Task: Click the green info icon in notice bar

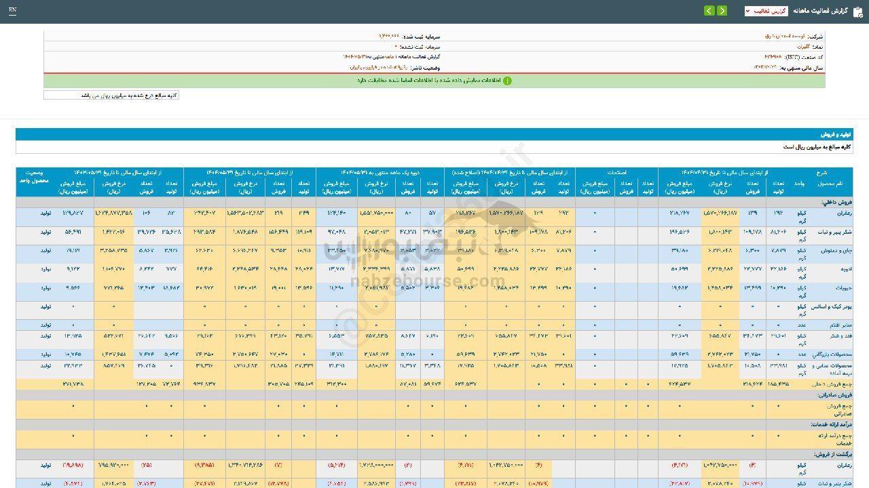Action: tap(506, 81)
